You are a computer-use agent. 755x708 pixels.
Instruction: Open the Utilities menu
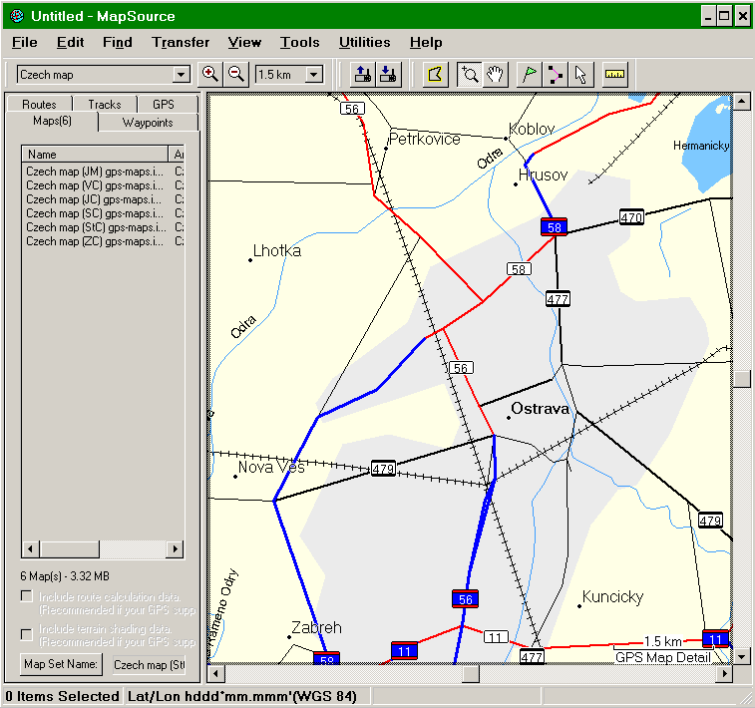pyautogui.click(x=364, y=42)
